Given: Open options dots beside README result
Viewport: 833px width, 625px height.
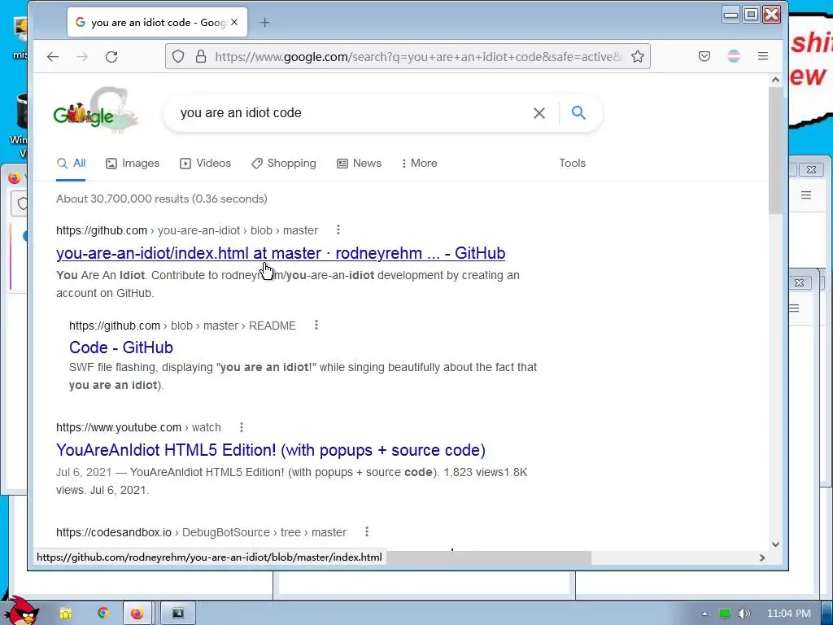Looking at the screenshot, I should 316,325.
